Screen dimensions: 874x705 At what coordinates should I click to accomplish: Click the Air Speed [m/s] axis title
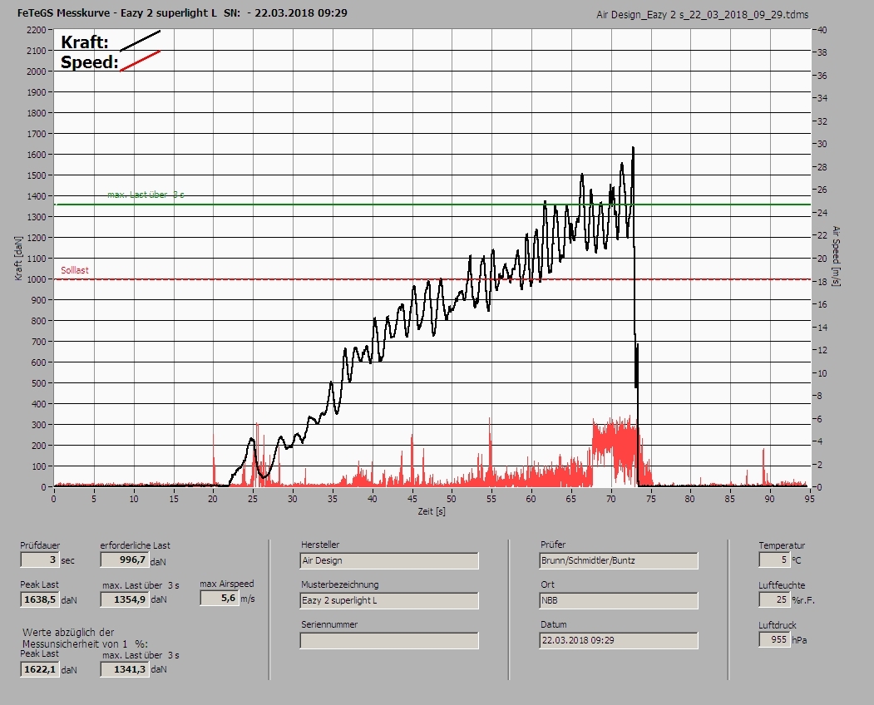(836, 256)
